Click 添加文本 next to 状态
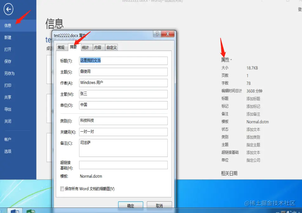This screenshot has height=213, width=302. [x=253, y=129]
